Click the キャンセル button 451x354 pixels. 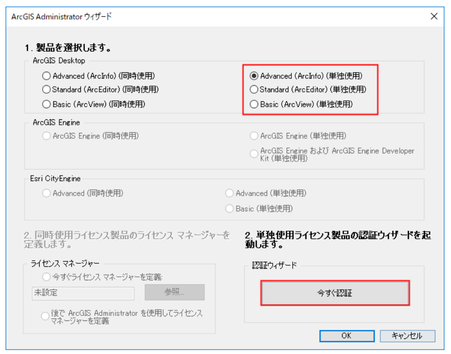(407, 335)
